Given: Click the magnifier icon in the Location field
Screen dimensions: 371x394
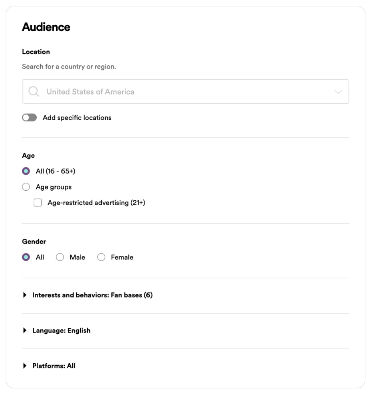Looking at the screenshot, I should pyautogui.click(x=34, y=92).
